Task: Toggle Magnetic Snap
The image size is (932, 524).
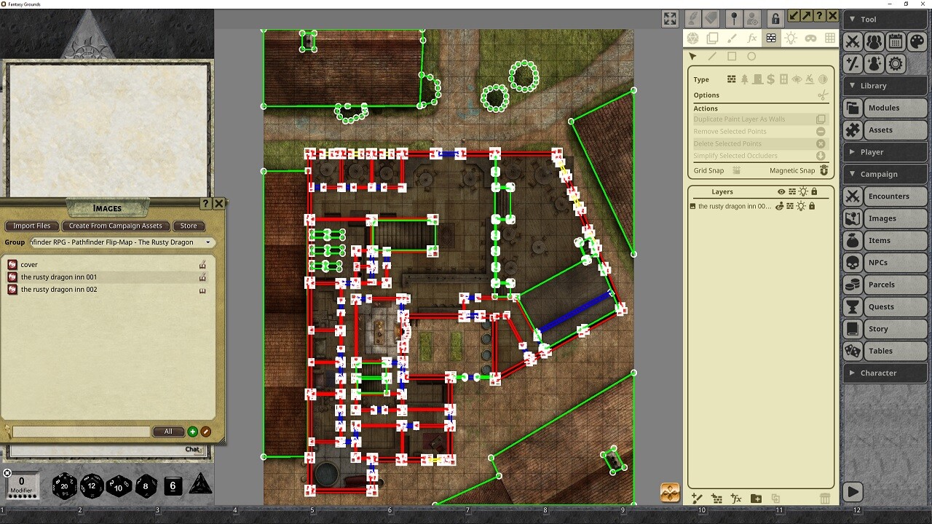Action: coord(824,170)
